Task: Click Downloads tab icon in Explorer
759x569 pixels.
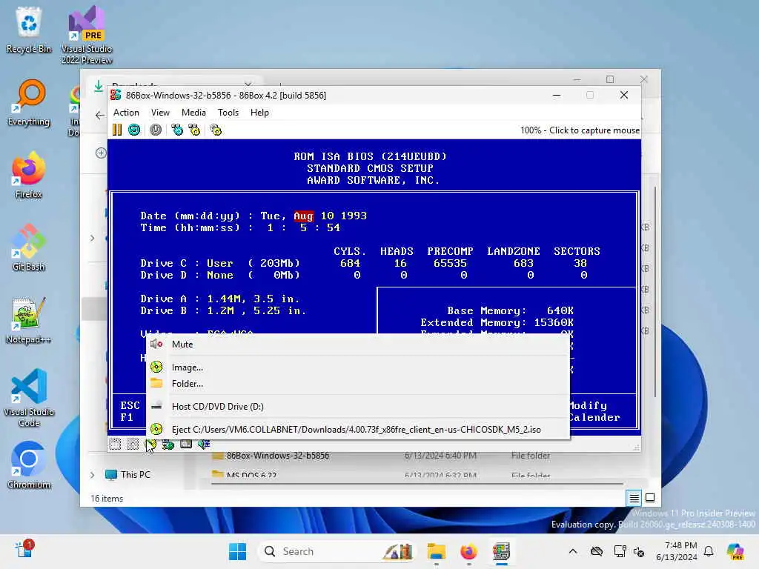Action: tap(99, 86)
